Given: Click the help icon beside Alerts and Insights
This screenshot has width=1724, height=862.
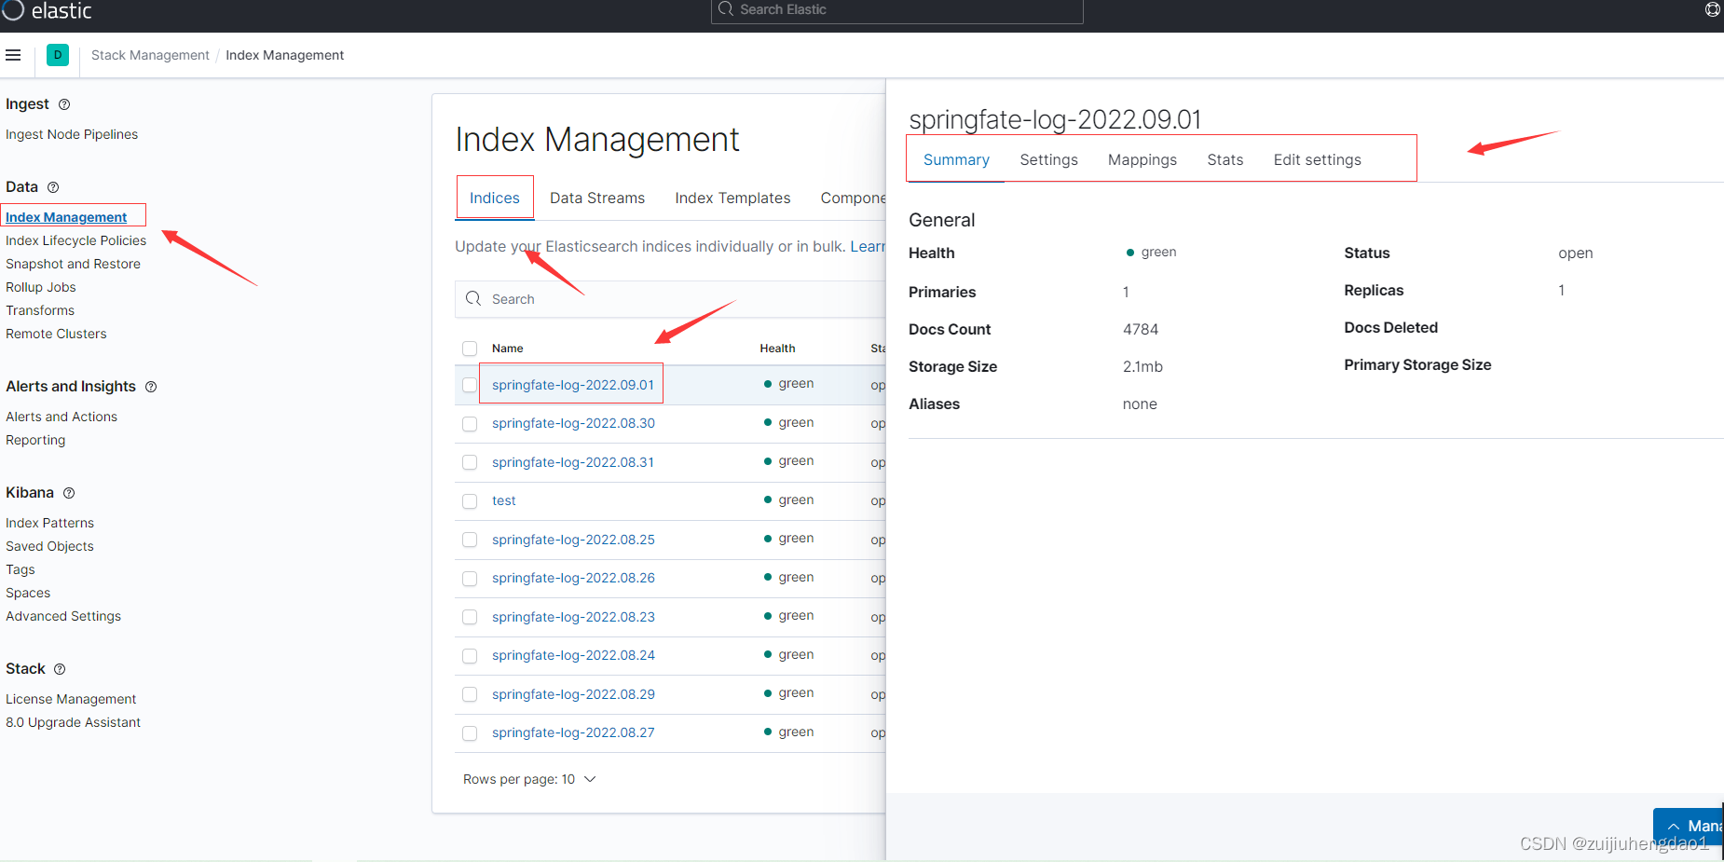Looking at the screenshot, I should (151, 387).
